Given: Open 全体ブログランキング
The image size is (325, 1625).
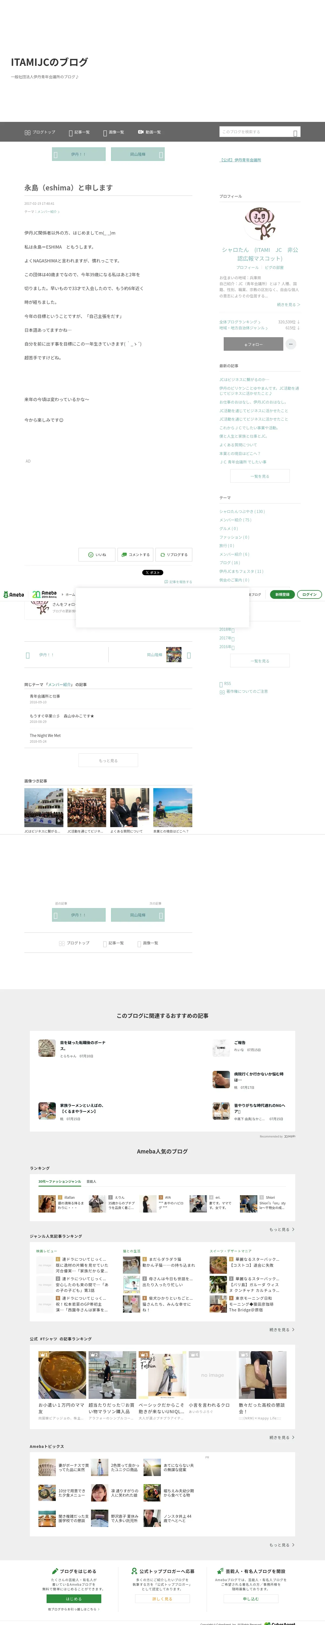Looking at the screenshot, I should (x=240, y=322).
